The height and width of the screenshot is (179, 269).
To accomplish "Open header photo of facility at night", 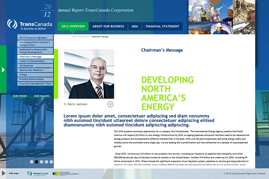I will 200,28.
